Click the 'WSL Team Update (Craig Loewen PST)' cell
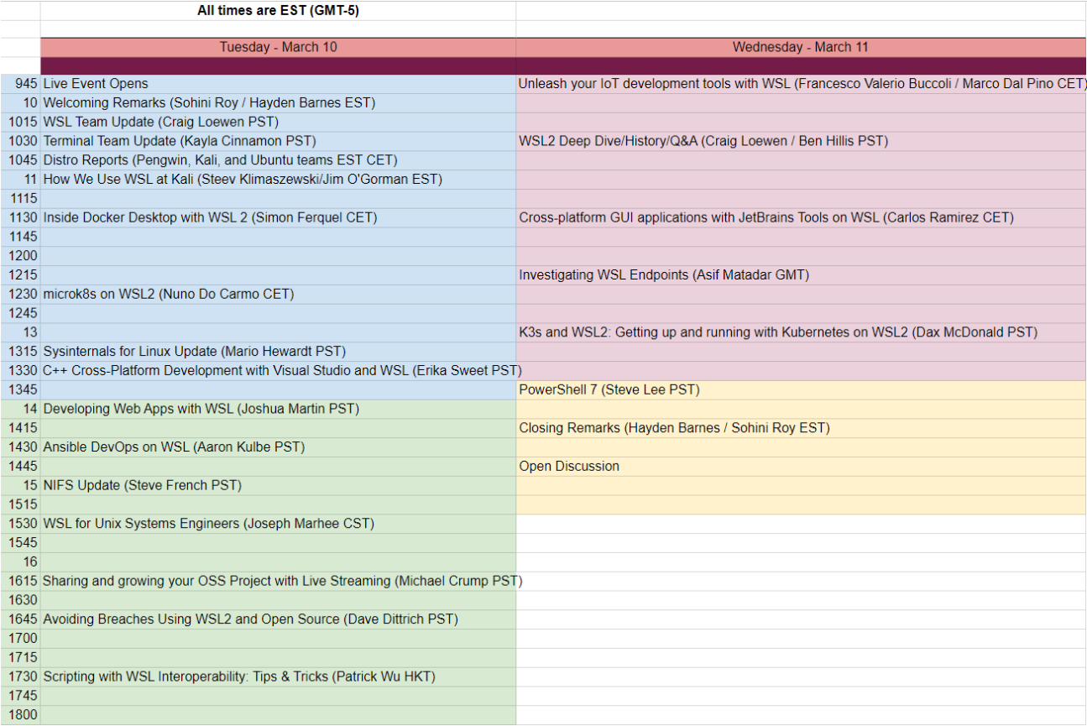1087x726 pixels. 278,123
